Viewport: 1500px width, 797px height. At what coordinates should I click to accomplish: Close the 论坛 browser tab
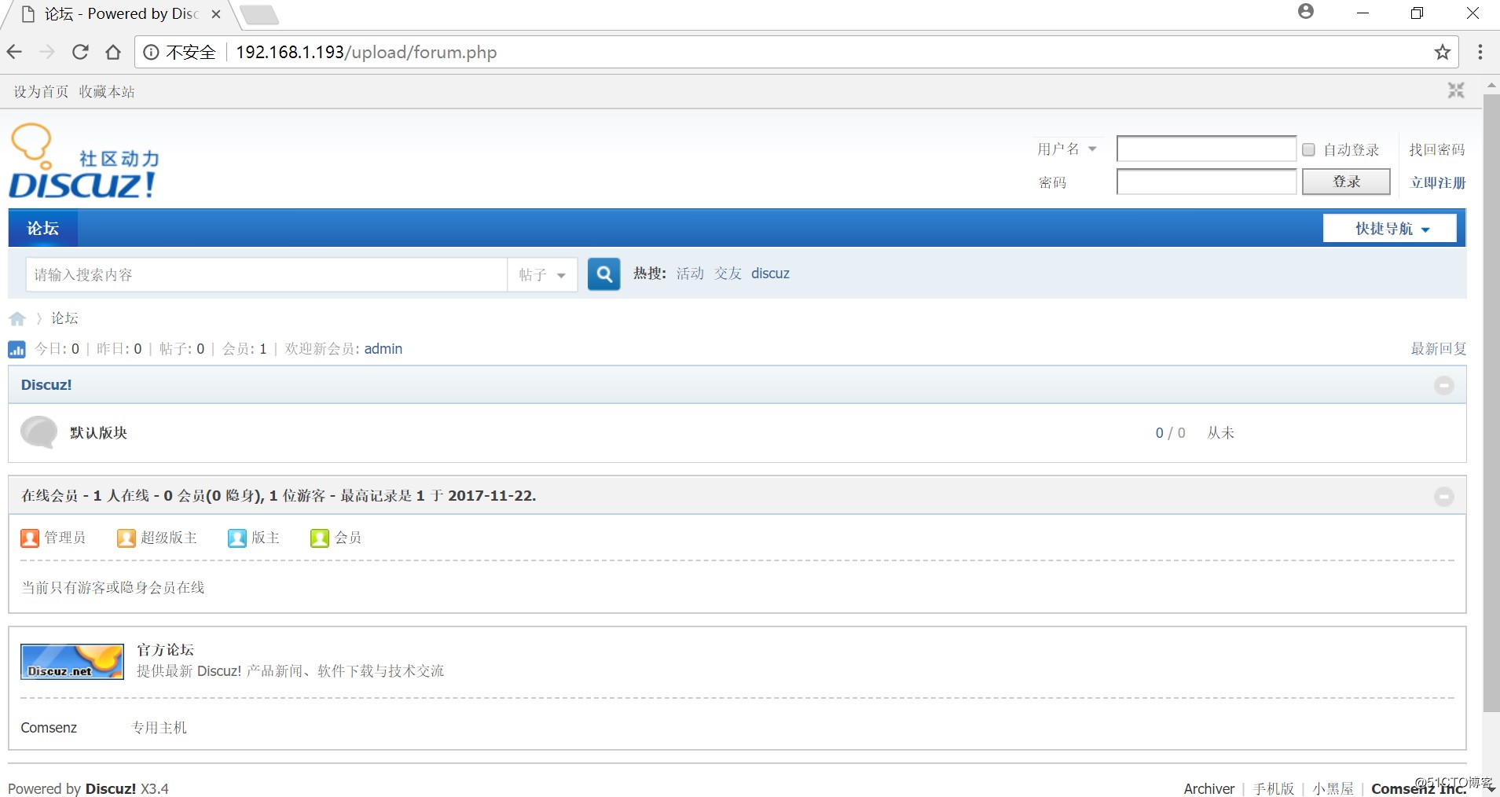216,14
